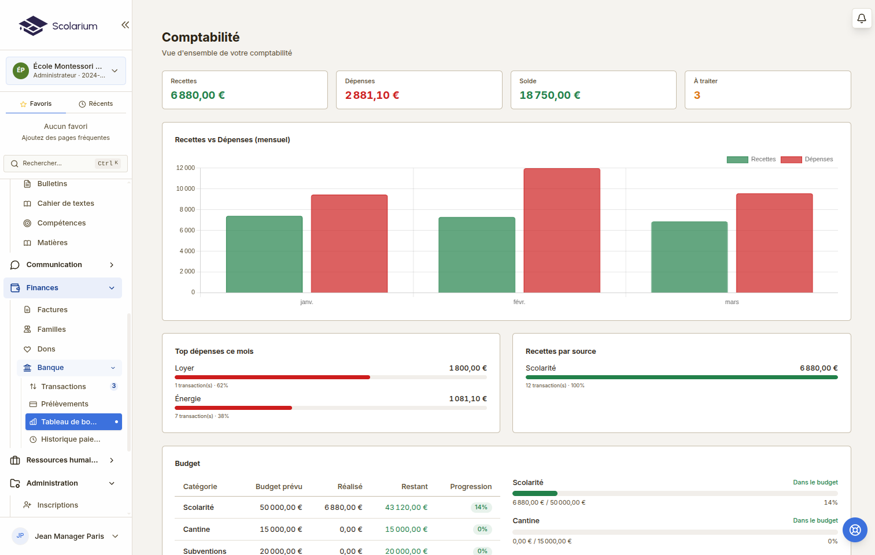The height and width of the screenshot is (555, 875).
Task: Focus the Rechercher search field
Action: click(58, 164)
